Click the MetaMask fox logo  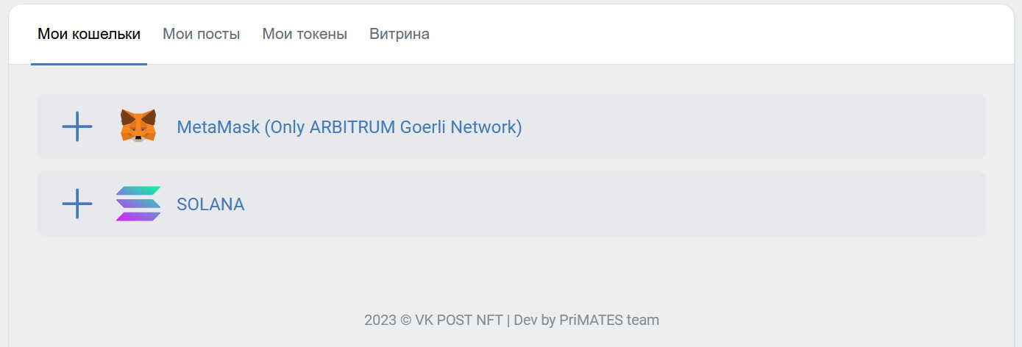pos(138,126)
